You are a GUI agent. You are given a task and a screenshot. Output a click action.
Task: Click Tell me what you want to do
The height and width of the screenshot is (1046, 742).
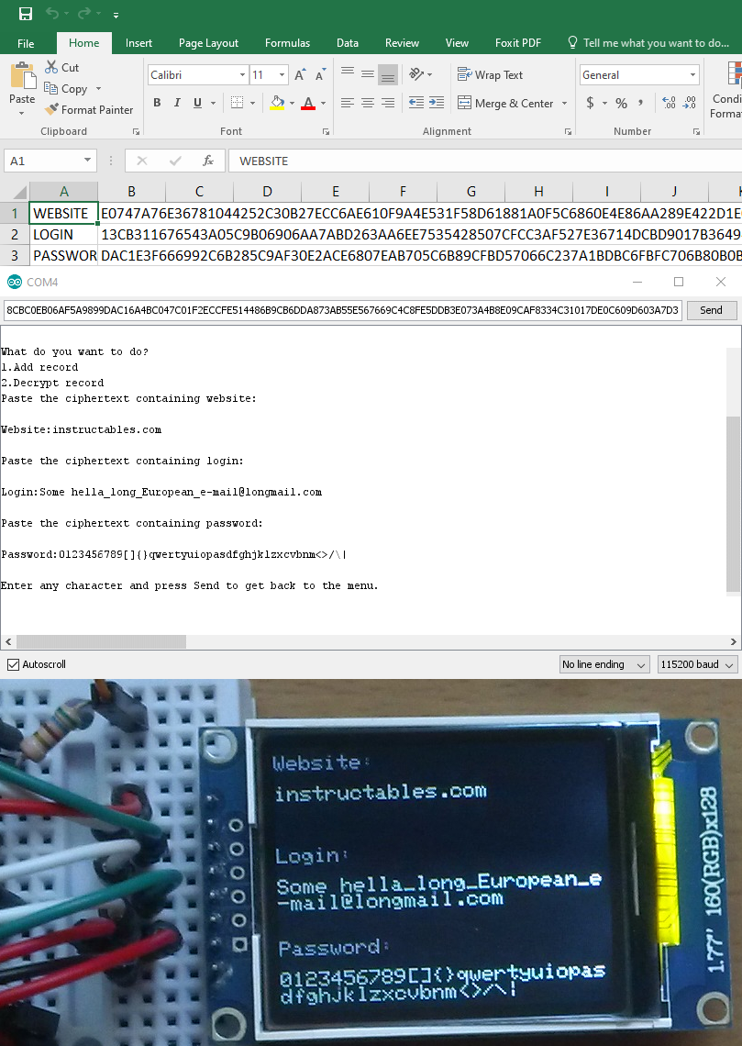coord(648,43)
